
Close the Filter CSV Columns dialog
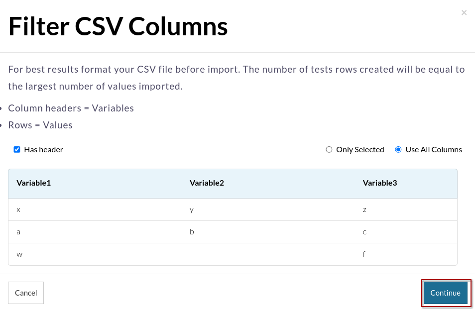464,13
